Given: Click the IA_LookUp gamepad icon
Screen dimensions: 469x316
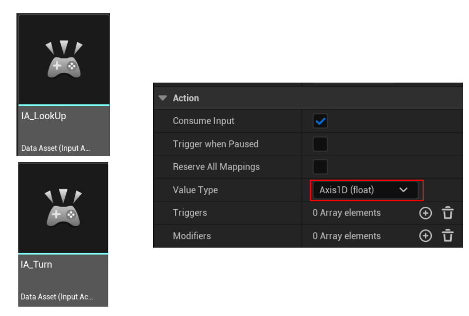Looking at the screenshot, I should (x=64, y=60).
